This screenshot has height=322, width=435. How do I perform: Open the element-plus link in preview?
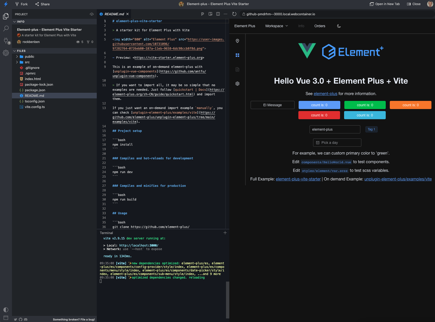(x=325, y=94)
